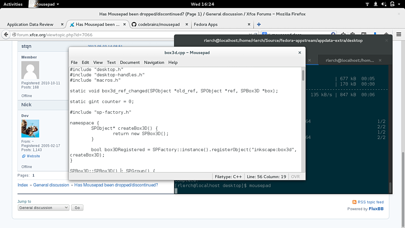Open the FluxBB link
The image size is (405, 228).
376,209
